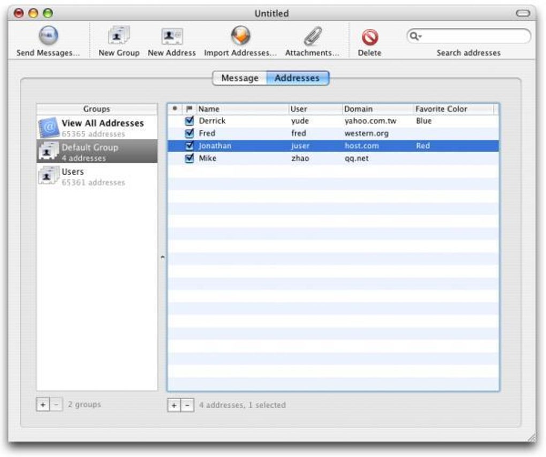Open the Attachments paperclip icon
The width and height of the screenshot is (546, 457).
click(x=313, y=36)
